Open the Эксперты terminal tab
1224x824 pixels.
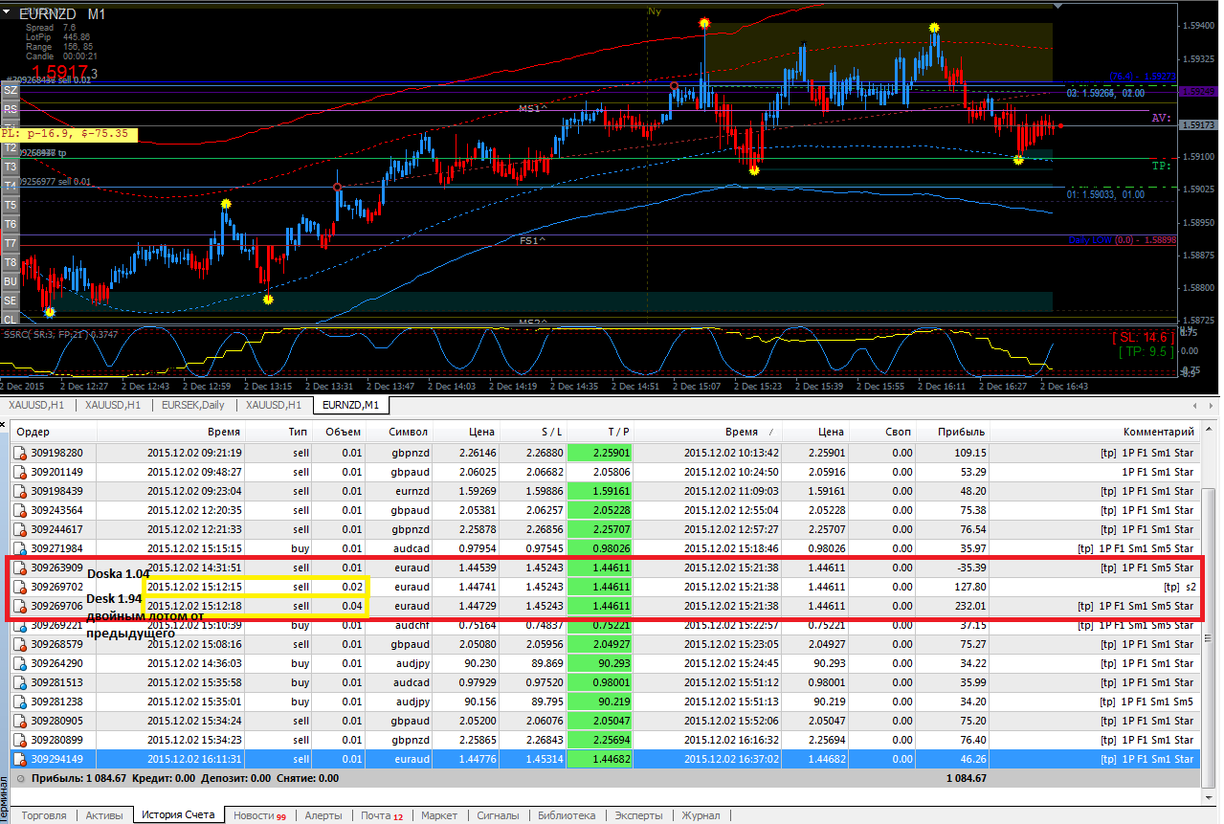[x=638, y=815]
